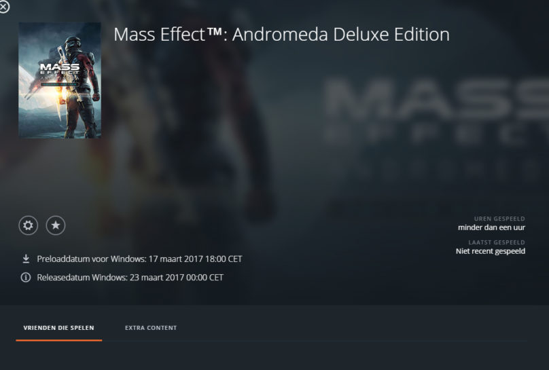
Task: Click the 'Niet recent gespeeld' value
Action: (491, 251)
